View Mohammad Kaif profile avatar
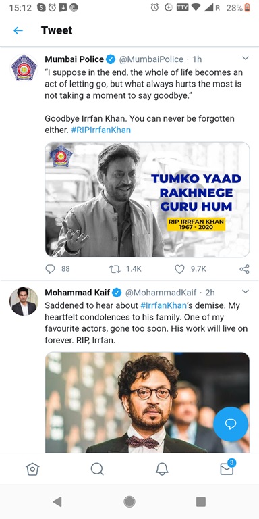 point(24,301)
